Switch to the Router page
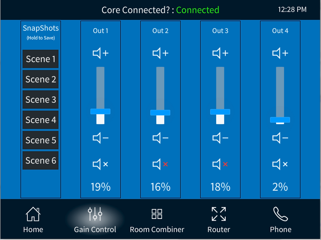This screenshot has height=240, width=321. pyautogui.click(x=219, y=220)
